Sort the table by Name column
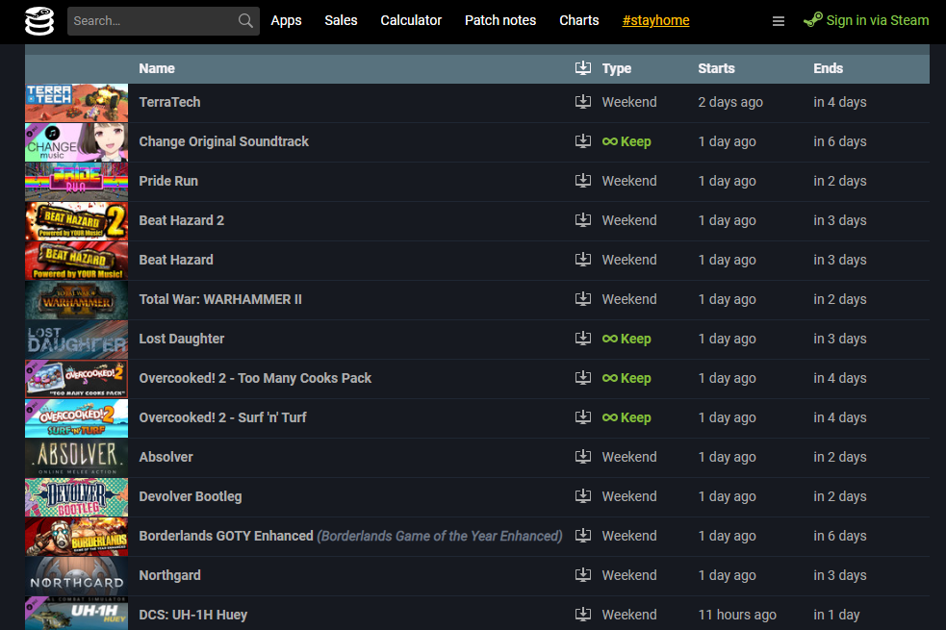Screen dimensions: 946x630 (x=157, y=68)
